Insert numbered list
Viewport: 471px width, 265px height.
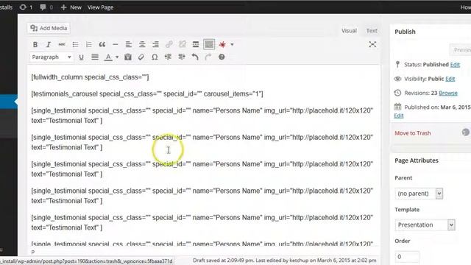click(88, 44)
